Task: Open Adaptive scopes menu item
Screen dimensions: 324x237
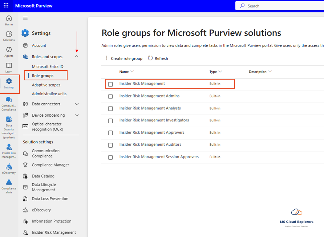Action: coord(46,85)
